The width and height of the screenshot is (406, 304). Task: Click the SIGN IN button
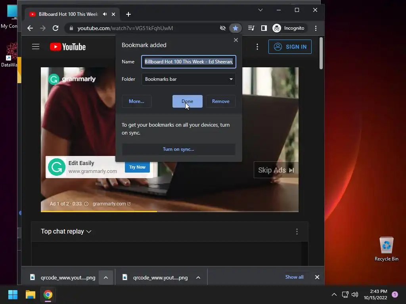coord(290,47)
